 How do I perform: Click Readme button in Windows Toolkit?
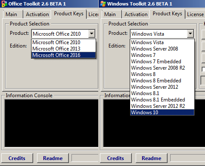click(151, 158)
